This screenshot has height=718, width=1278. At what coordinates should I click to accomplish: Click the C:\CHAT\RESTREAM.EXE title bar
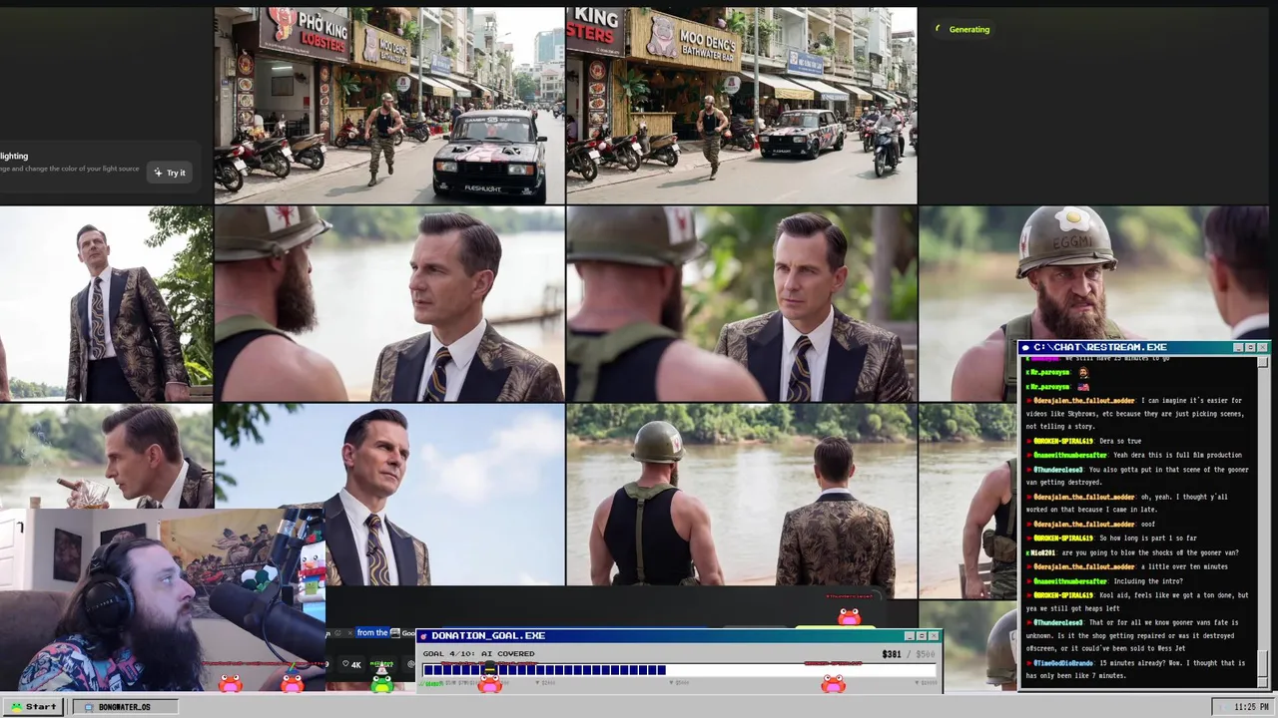pos(1143,347)
